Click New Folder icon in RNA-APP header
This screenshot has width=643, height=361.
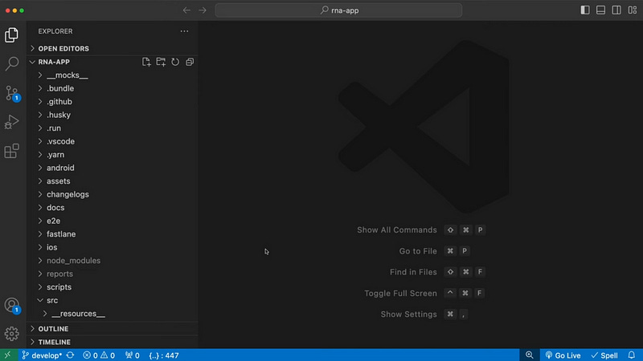pos(161,62)
